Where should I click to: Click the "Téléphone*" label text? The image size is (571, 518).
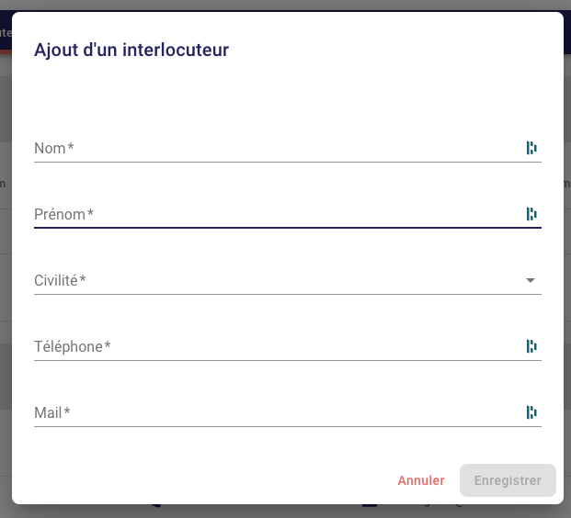(x=72, y=346)
